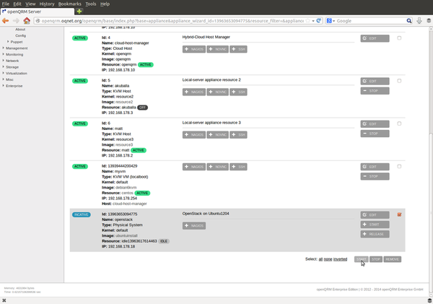Click the search magnifier icon
433x304 pixels.
(409, 21)
